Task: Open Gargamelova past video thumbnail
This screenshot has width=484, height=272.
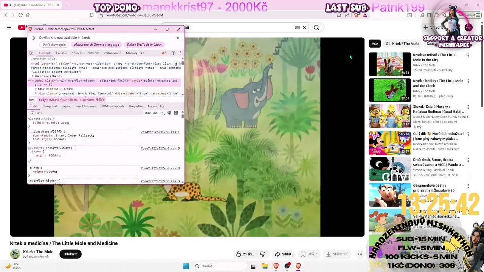Action: (390, 195)
